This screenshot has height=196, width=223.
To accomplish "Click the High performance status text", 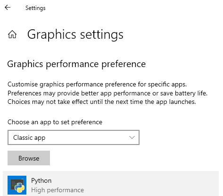I will [x=58, y=190].
